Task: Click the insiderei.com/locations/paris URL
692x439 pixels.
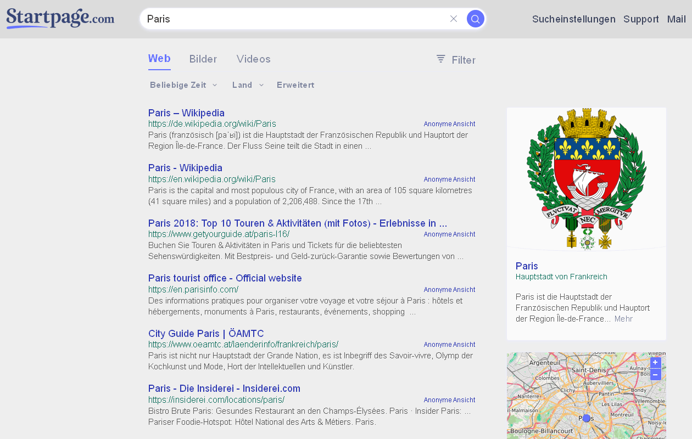Action: tap(216, 400)
